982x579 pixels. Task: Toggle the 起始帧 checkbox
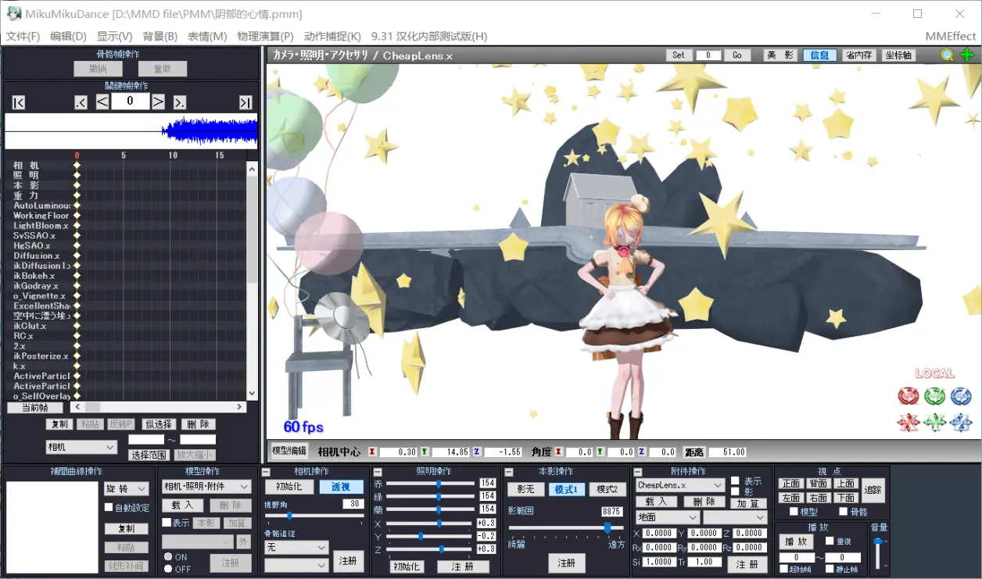click(783, 569)
